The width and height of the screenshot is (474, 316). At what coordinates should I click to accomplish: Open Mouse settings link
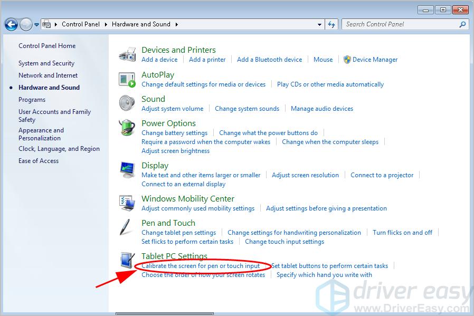tap(323, 60)
